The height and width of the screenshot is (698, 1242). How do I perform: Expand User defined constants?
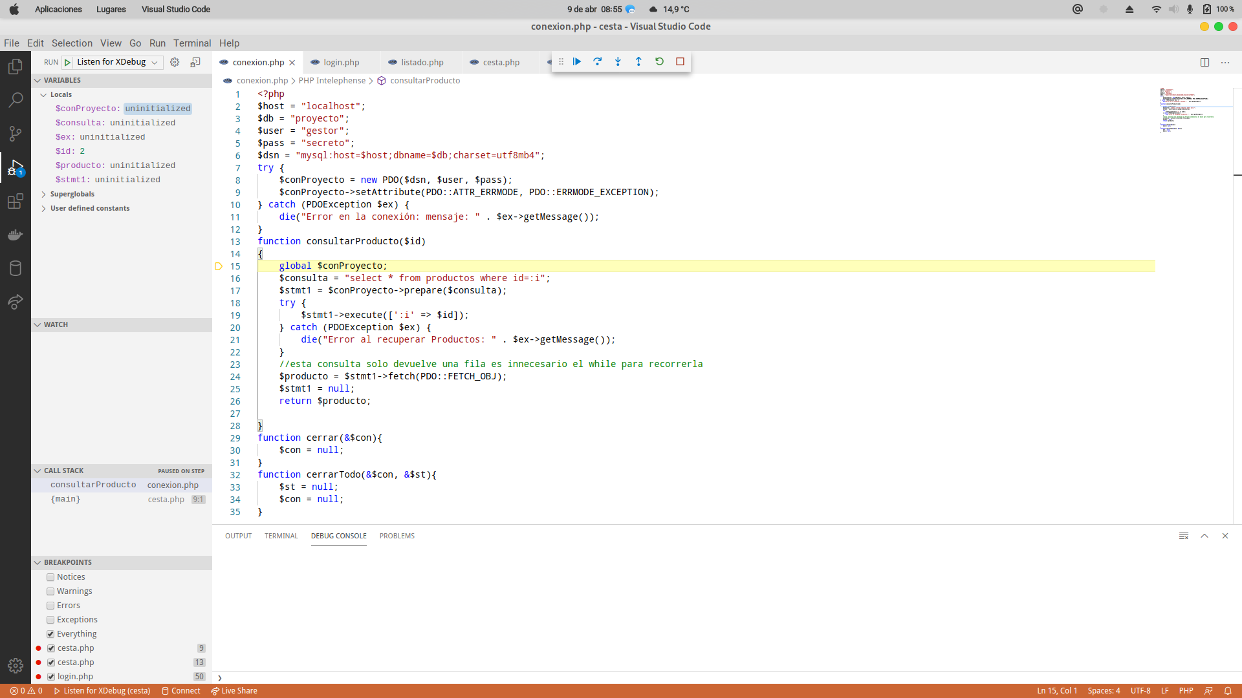[89, 208]
